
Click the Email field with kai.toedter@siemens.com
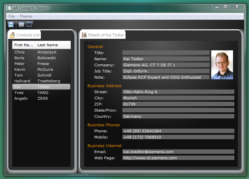(x=178, y=152)
